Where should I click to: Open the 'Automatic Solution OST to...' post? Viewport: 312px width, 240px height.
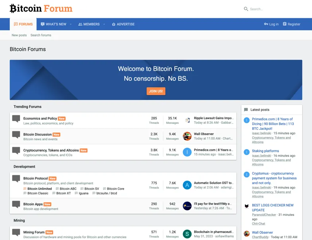pos(214,183)
